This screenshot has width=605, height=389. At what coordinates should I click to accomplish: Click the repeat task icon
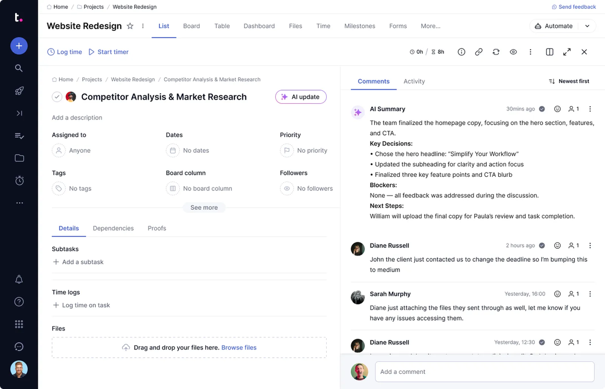pos(496,52)
